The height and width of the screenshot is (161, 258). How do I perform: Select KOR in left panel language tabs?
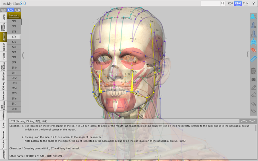pyautogui.click(x=4, y=10)
